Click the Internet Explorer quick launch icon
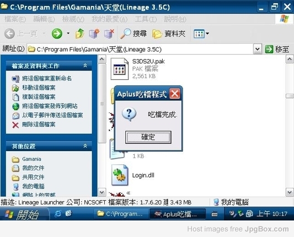 pos(58,214)
